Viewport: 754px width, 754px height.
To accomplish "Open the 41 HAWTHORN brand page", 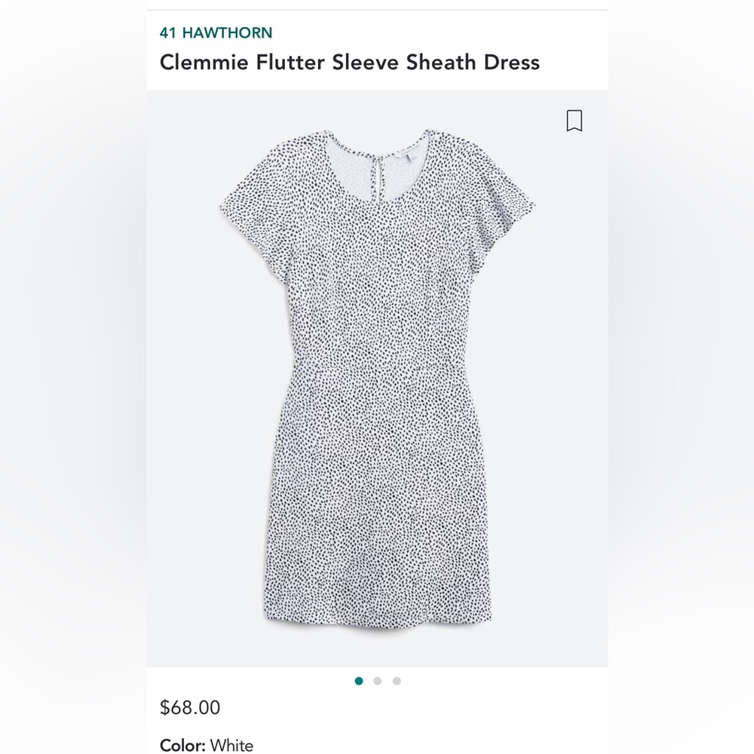I will point(217,32).
